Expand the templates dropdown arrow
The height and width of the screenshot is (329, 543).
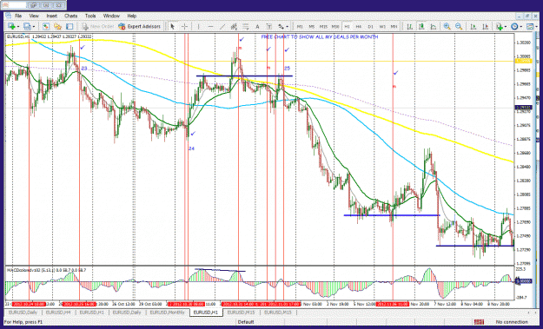pyautogui.click(x=536, y=27)
